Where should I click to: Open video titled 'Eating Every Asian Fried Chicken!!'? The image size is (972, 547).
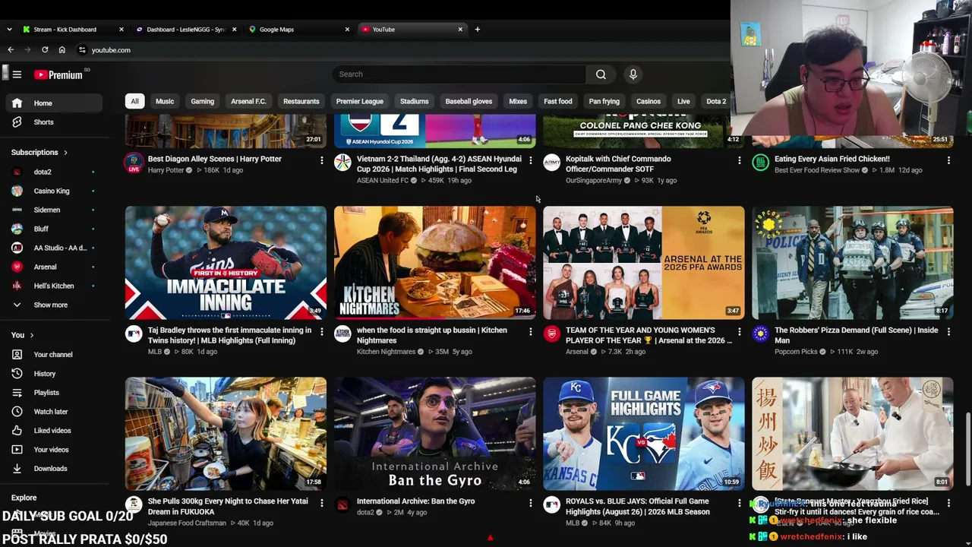coord(832,160)
